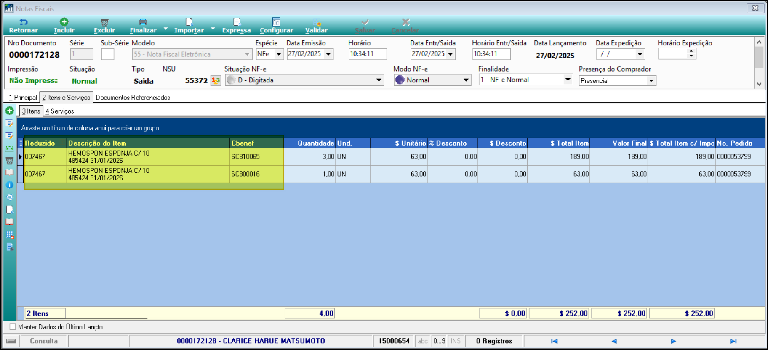Click the keyboard icon in status bar

point(11,341)
